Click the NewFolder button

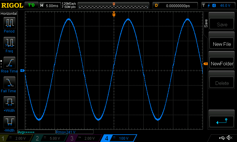tap(222, 64)
